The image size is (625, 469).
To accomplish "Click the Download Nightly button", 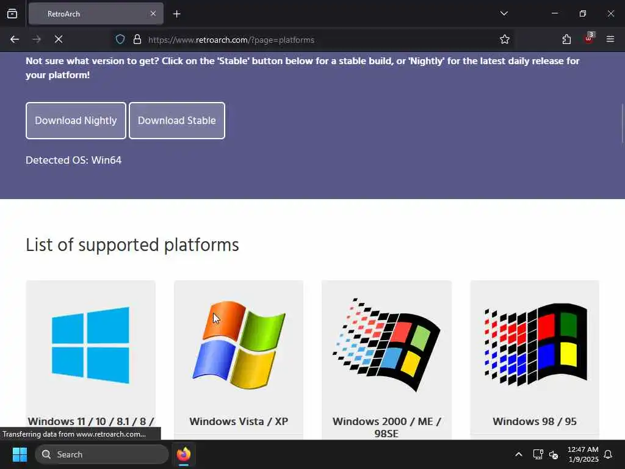I will click(76, 120).
